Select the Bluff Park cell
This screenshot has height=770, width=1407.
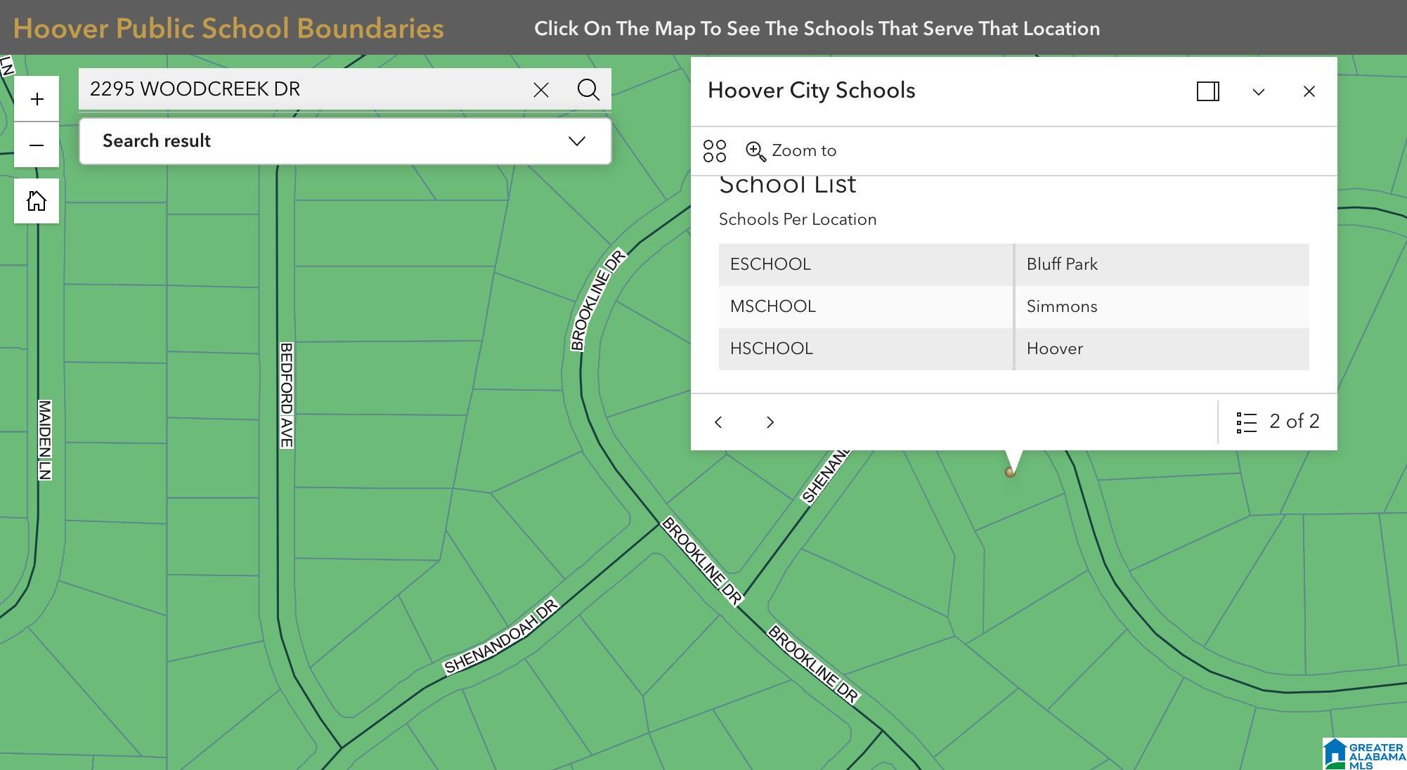pos(1162,265)
